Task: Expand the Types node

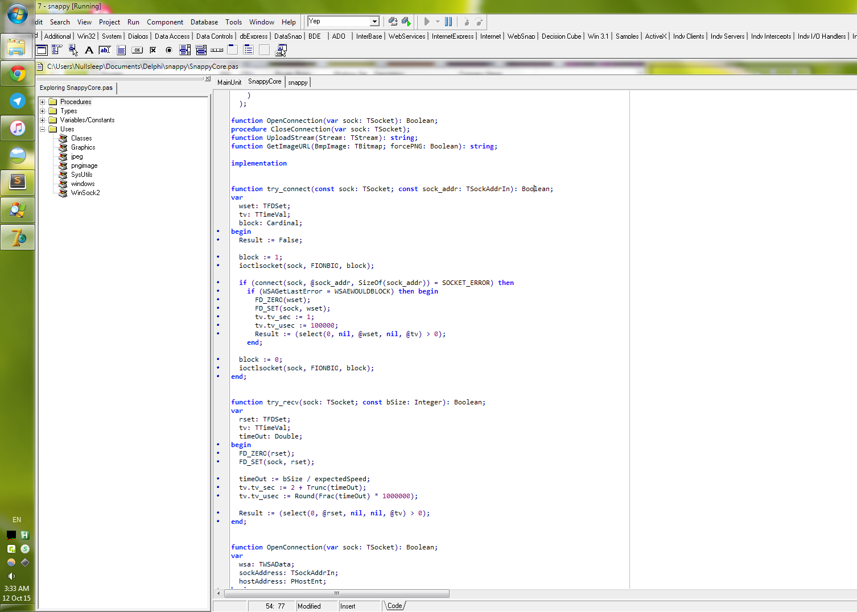Action: pyautogui.click(x=42, y=111)
